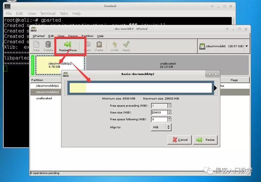This screenshot has width=261, height=182.
Task: Click the Maximum size: 29603 MiB text
Action: pos(161,99)
